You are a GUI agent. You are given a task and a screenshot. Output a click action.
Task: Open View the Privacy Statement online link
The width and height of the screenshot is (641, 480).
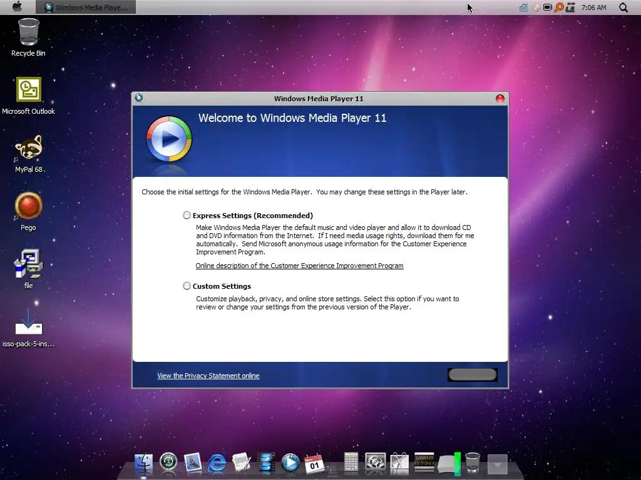click(x=208, y=376)
